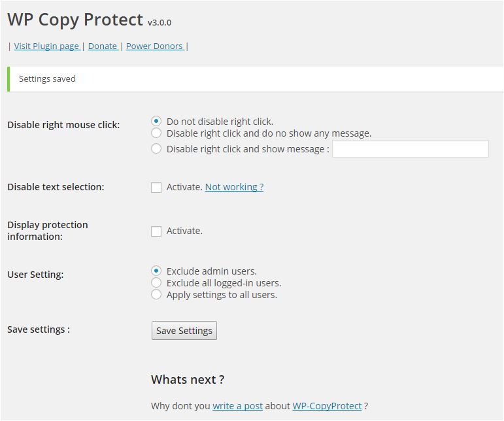Image resolution: width=504 pixels, height=421 pixels.
Task: Click the 'User Setting:' label
Action: (35, 275)
